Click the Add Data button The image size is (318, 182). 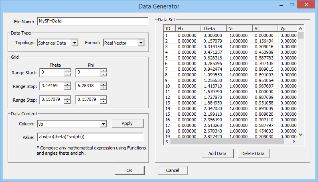click(217, 153)
